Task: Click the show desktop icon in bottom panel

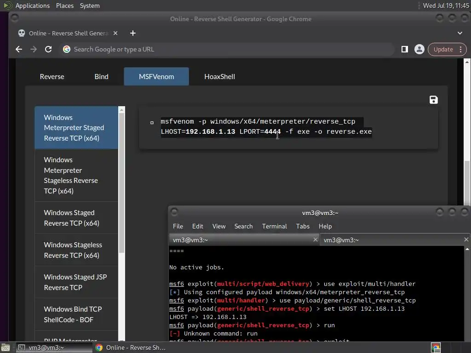Action: tap(6, 347)
